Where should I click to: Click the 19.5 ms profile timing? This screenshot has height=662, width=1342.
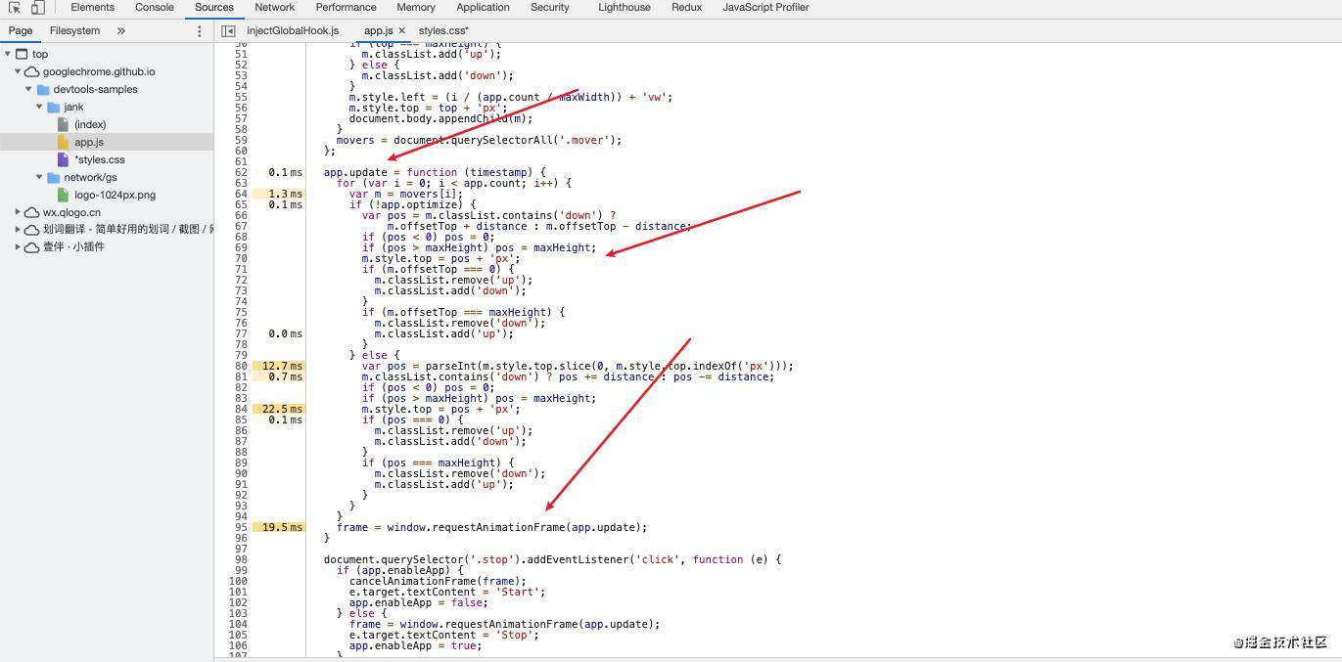pos(279,527)
